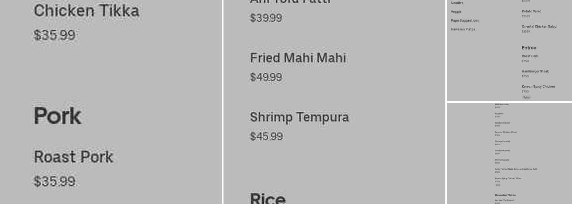
Task: Click the Shrimp Cocktail item
Action: 502,142
